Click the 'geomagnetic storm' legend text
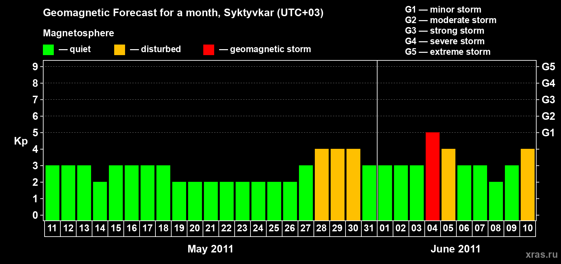561x264 pixels. point(271,49)
